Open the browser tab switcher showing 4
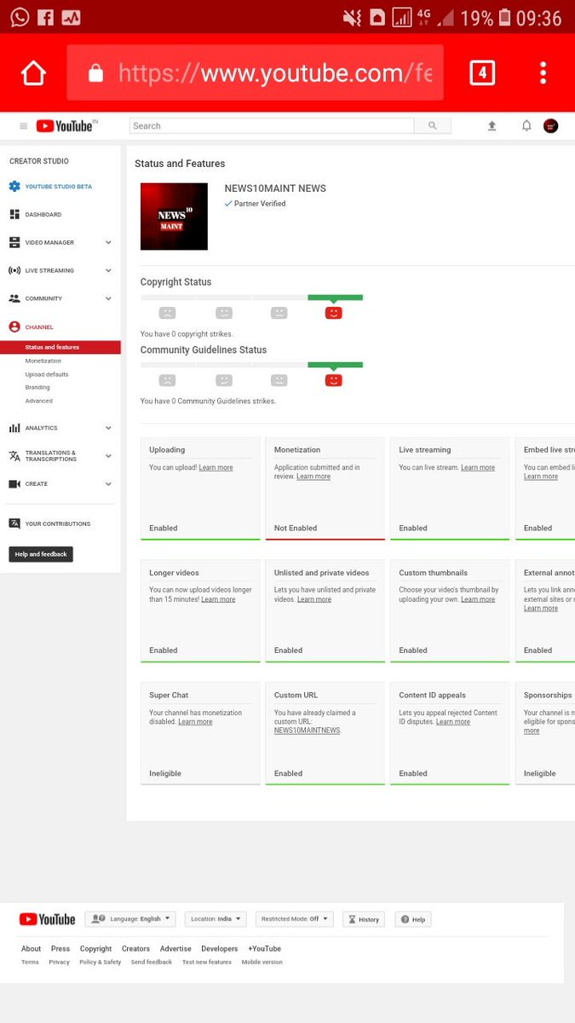 482,73
